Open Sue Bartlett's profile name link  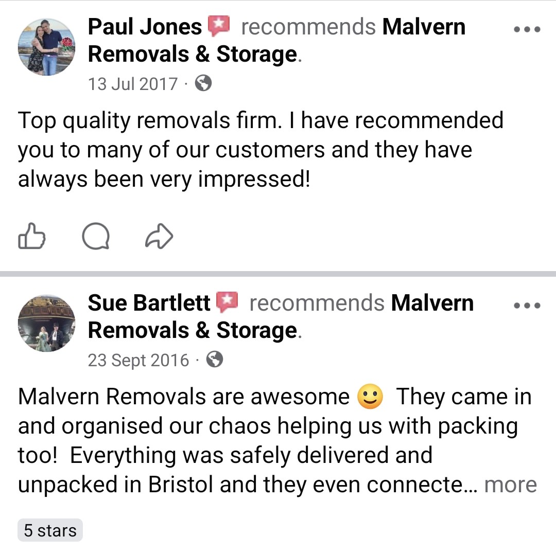(x=149, y=303)
